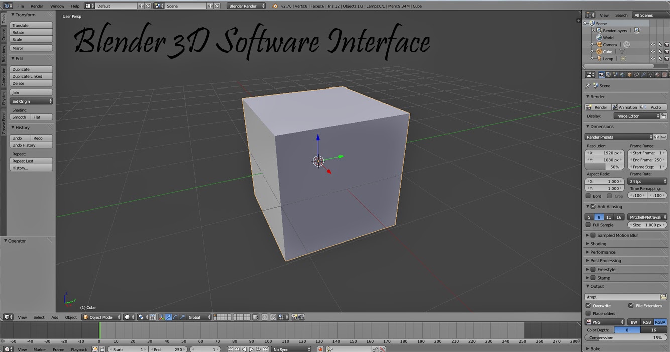Open the Render Layers properties tab icon
The height and width of the screenshot is (352, 670).
tap(608, 75)
